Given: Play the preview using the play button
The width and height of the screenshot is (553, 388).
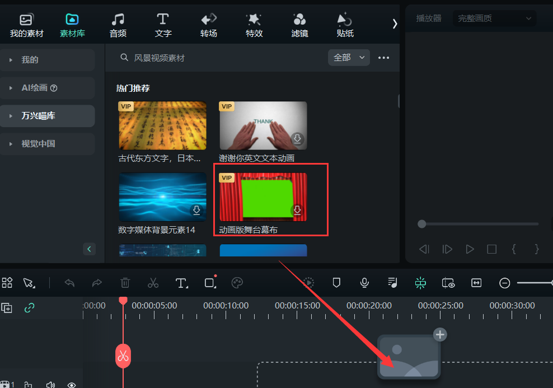Looking at the screenshot, I should pyautogui.click(x=470, y=249).
